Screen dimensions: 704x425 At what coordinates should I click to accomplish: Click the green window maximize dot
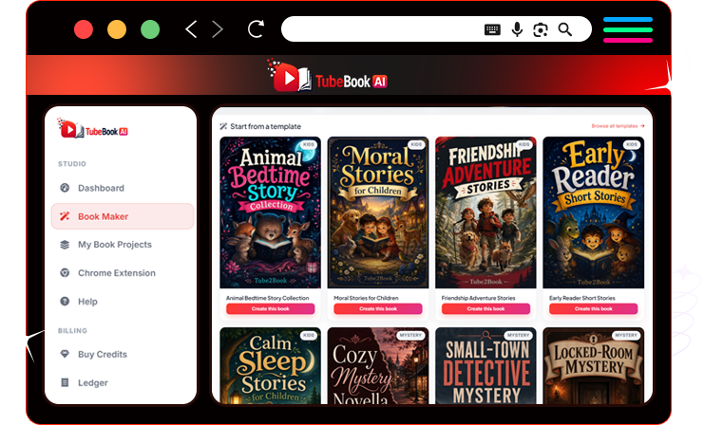click(x=150, y=29)
